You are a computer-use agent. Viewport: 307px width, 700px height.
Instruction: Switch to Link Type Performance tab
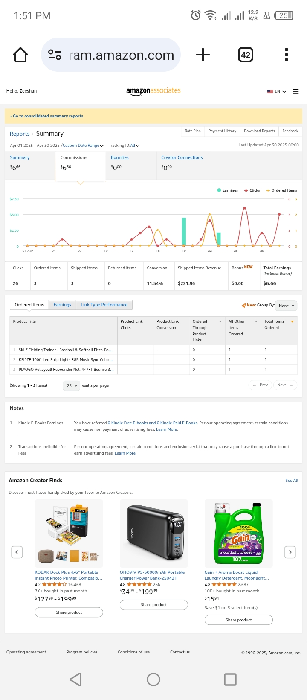(104, 305)
